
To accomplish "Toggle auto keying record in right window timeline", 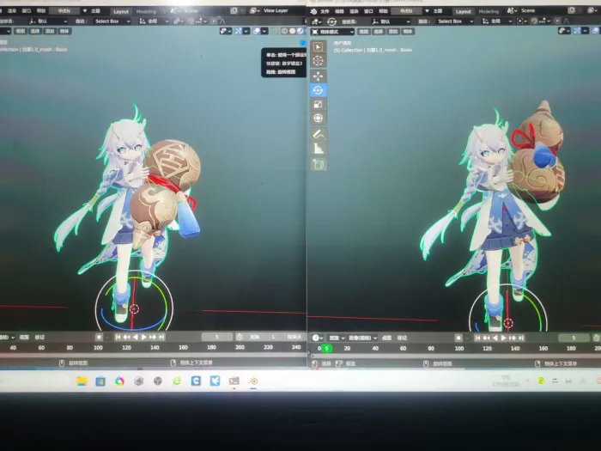I will [x=458, y=338].
